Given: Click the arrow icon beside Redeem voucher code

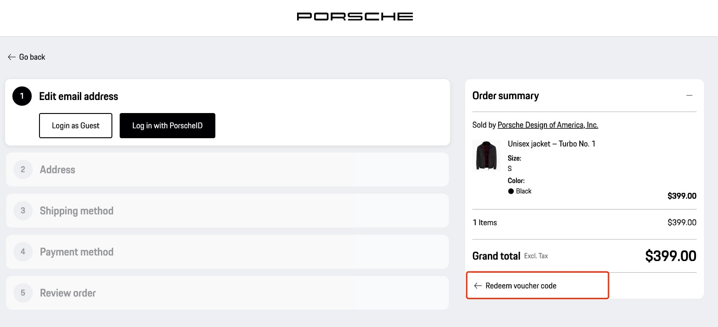Looking at the screenshot, I should [477, 286].
